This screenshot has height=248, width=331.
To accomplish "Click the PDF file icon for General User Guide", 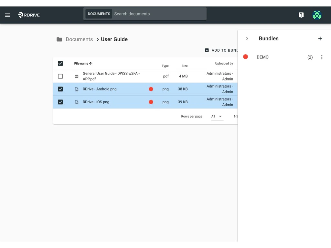I will coord(76,76).
